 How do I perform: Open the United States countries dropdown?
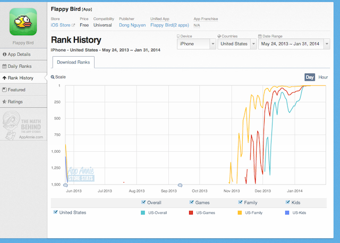[x=237, y=44]
